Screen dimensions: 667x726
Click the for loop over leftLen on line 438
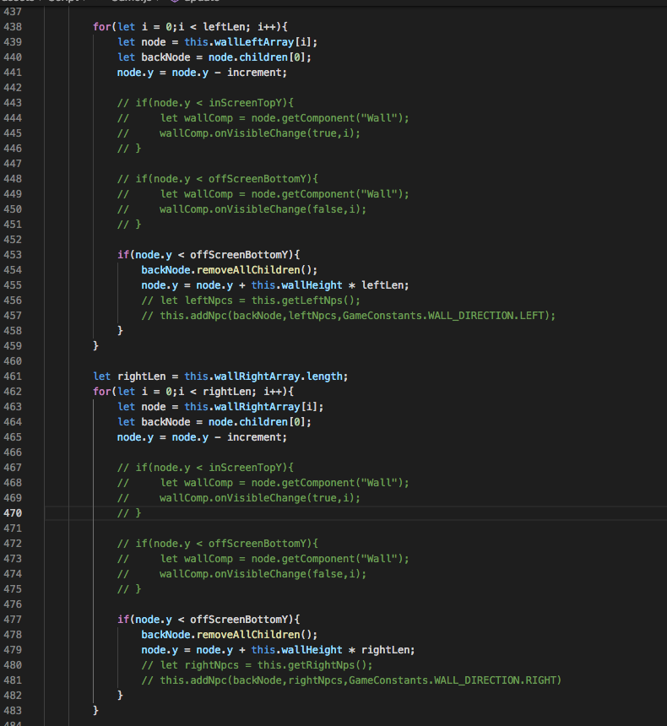point(190,27)
